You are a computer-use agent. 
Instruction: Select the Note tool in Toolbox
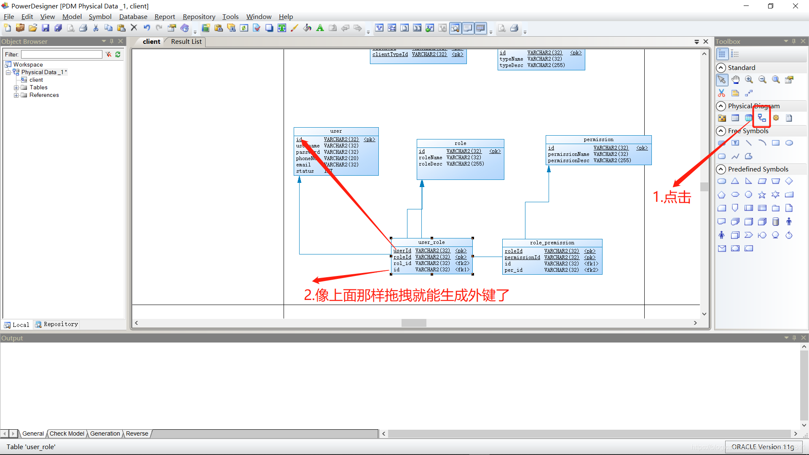(735, 93)
